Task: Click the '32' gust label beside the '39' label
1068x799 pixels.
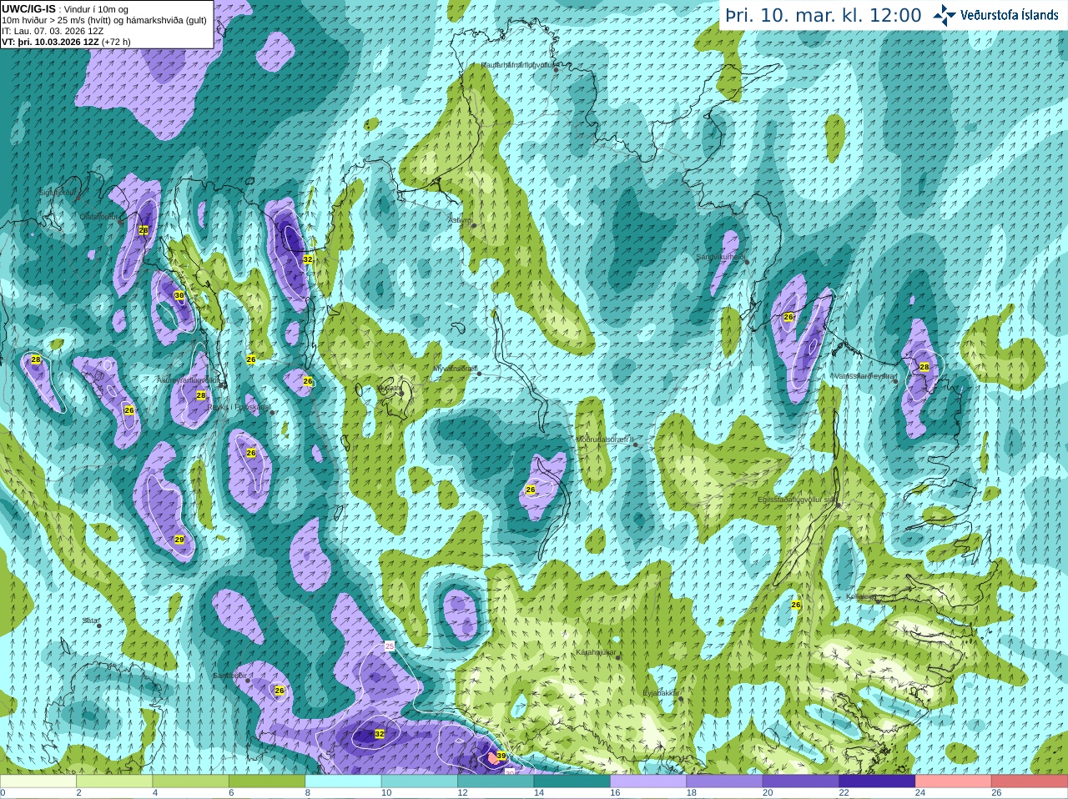Action: (380, 734)
